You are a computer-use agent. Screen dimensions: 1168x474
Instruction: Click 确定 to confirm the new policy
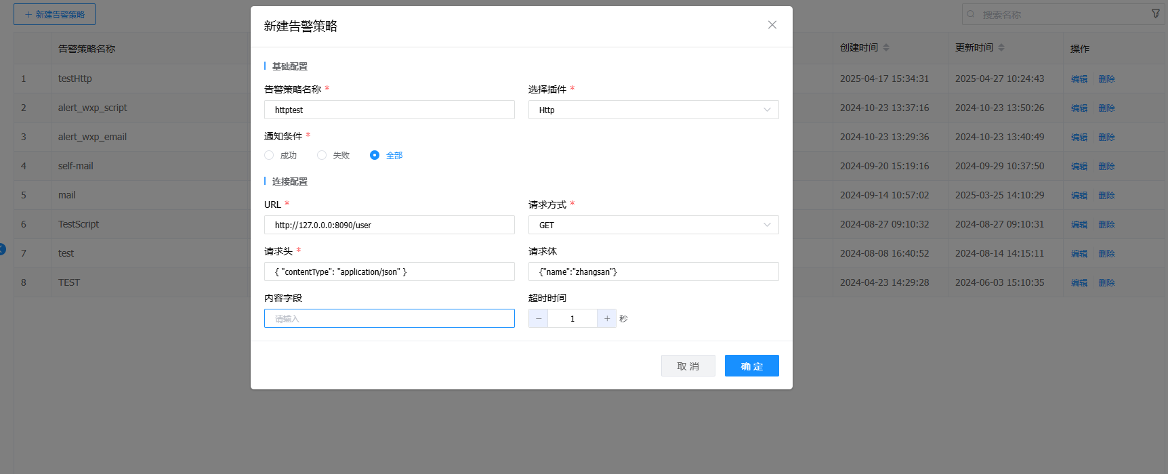tap(751, 366)
